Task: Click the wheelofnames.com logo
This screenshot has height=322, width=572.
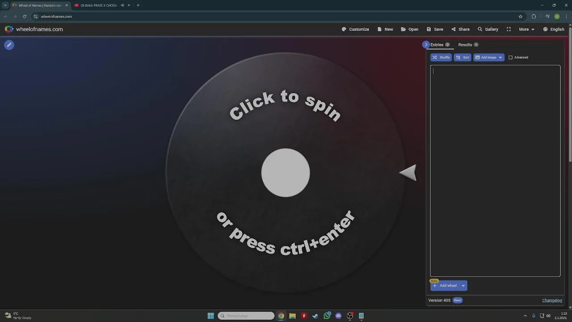Action: click(34, 29)
